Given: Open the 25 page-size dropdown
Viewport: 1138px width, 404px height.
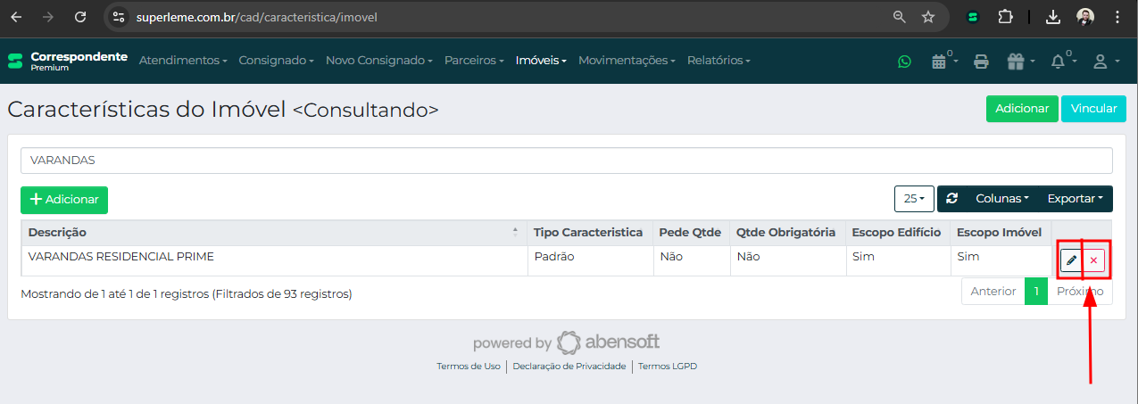Looking at the screenshot, I should pos(914,199).
